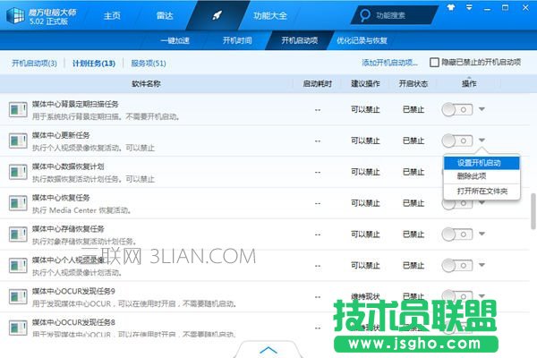
Task: Click icon of 媒体中心OCUR发现任务9 row
Action: (19, 296)
